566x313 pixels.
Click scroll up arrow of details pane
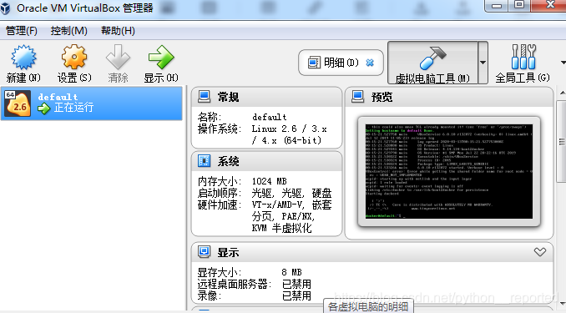[x=563, y=93]
